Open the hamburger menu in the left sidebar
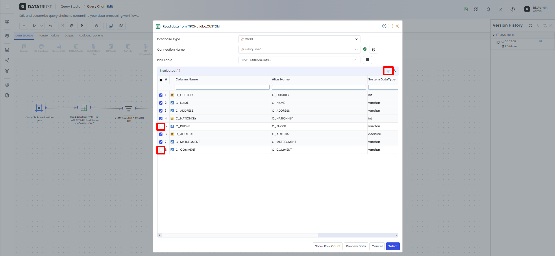 click(x=7, y=7)
